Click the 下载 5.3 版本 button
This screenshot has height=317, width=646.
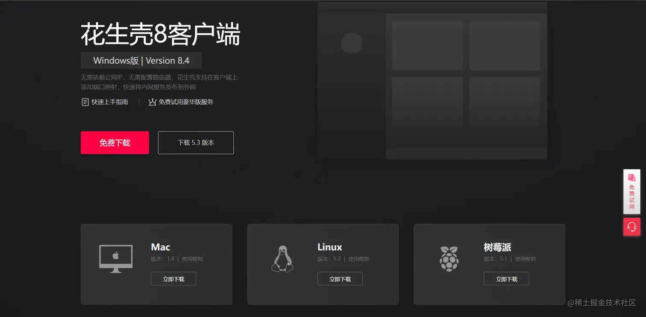196,143
